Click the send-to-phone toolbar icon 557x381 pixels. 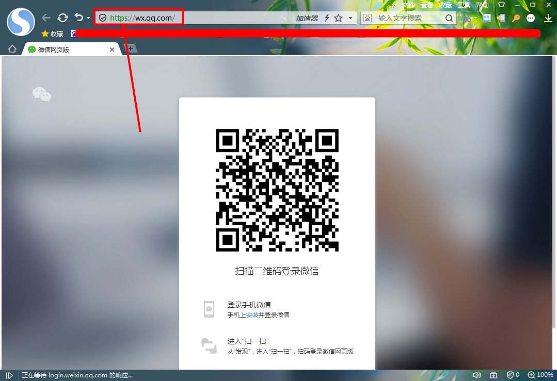pos(501,18)
